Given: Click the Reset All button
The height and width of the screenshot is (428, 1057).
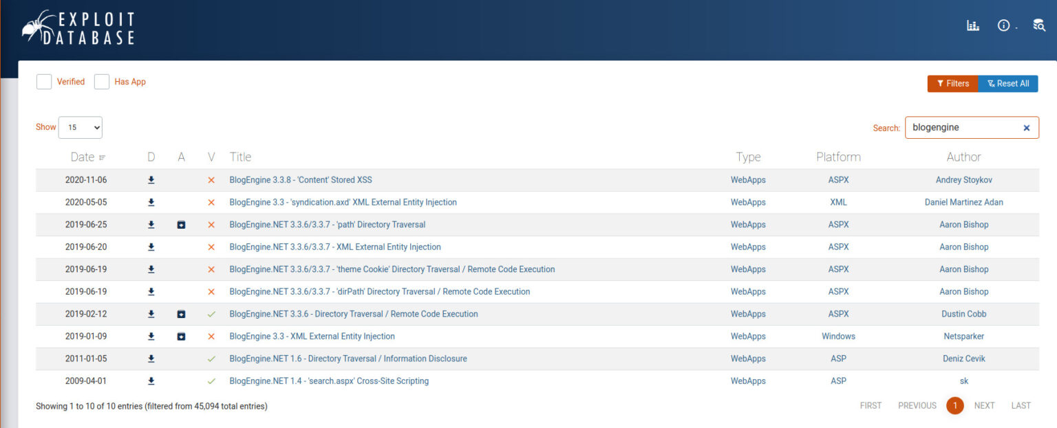Looking at the screenshot, I should [1008, 84].
